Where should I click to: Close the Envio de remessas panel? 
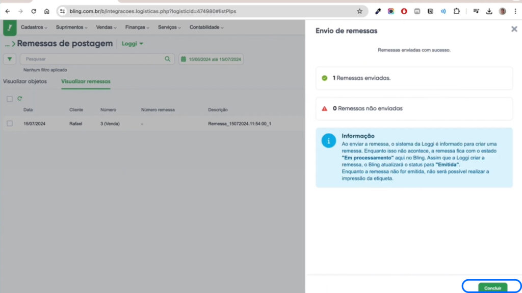[514, 29]
